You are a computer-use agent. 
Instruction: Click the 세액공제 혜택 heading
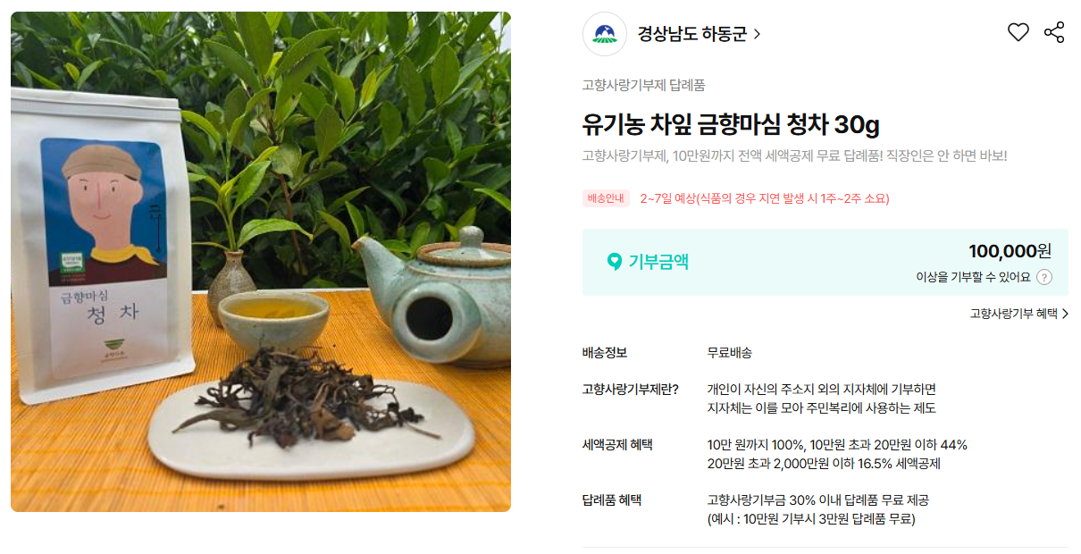(617, 444)
